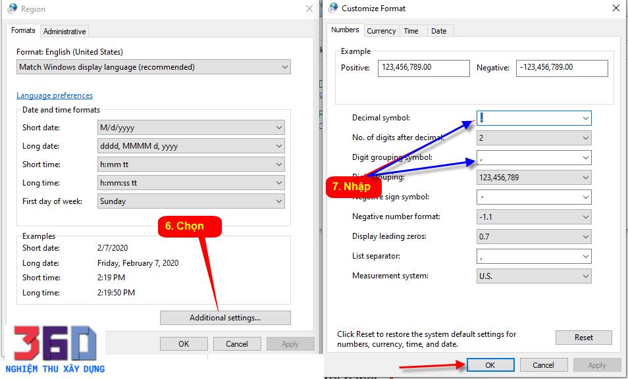Confirm with OK in Customize Format
The height and width of the screenshot is (379, 628).
(490, 365)
